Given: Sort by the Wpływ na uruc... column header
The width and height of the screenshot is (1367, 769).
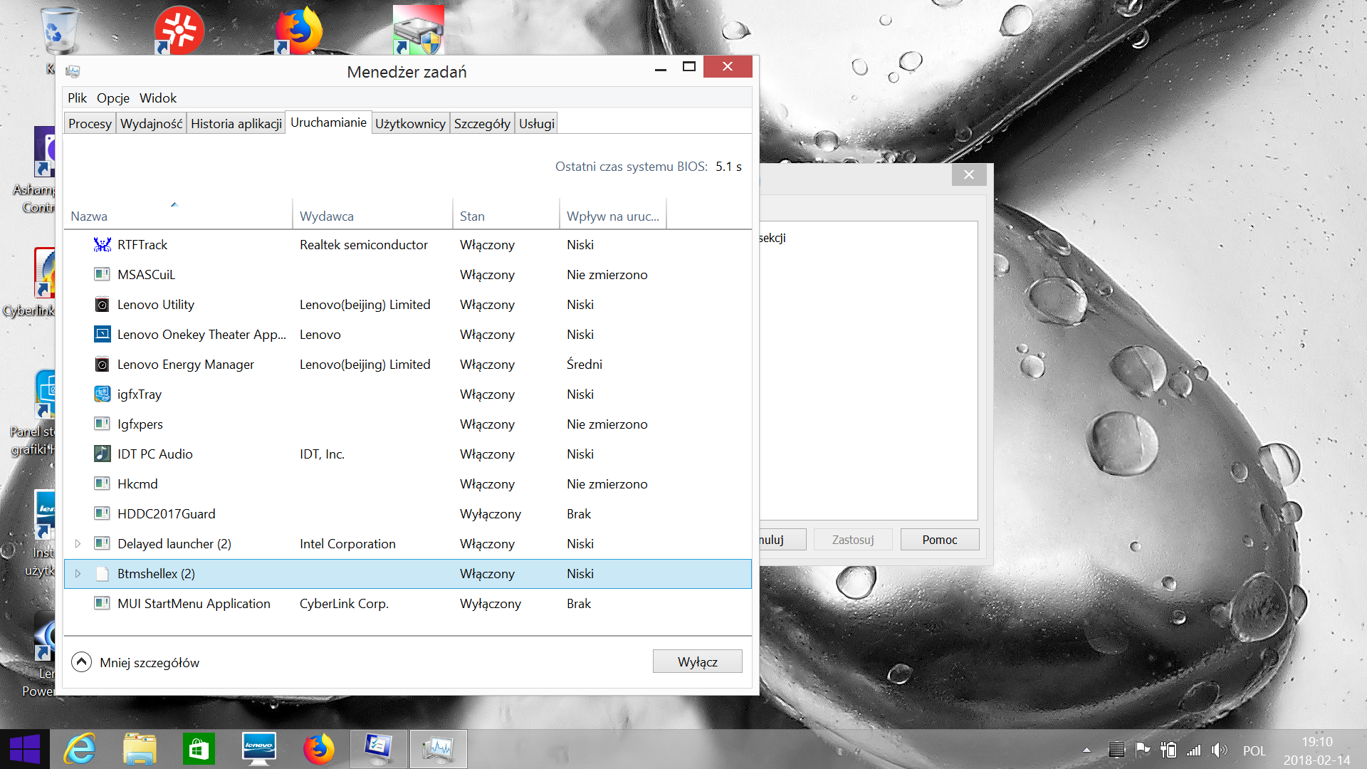Looking at the screenshot, I should click(x=612, y=216).
